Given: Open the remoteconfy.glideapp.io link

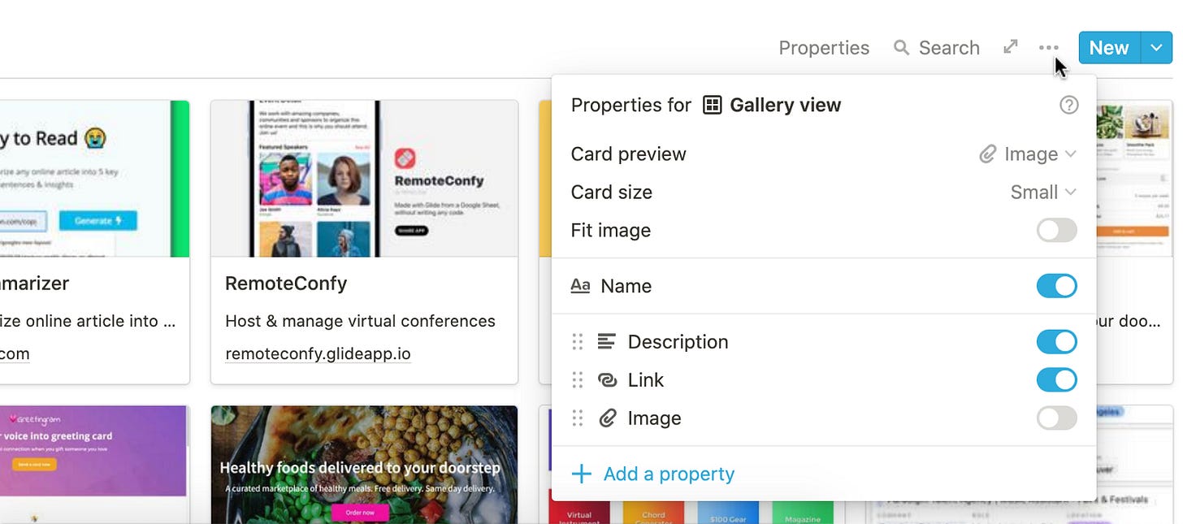Looking at the screenshot, I should [x=318, y=354].
